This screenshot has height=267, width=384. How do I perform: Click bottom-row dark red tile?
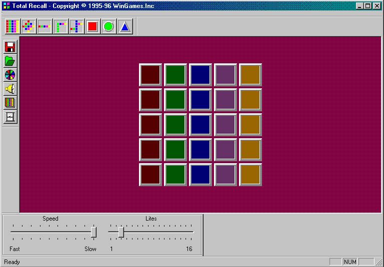150,175
